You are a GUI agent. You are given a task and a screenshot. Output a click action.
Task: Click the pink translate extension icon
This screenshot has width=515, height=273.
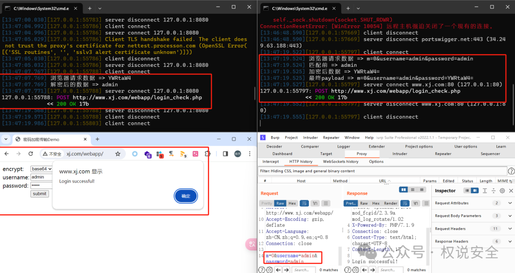pyautogui.click(x=196, y=154)
